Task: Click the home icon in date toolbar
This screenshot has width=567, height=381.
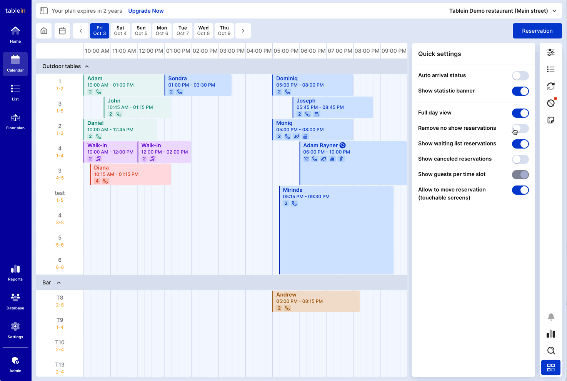Action: point(44,31)
